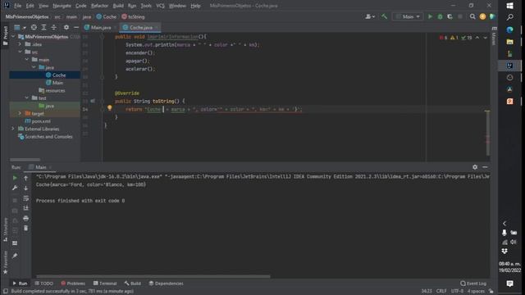Click the orange IDE update icon in toolbar
The width and height of the screenshot is (525, 295).
pyautogui.click(x=482, y=16)
